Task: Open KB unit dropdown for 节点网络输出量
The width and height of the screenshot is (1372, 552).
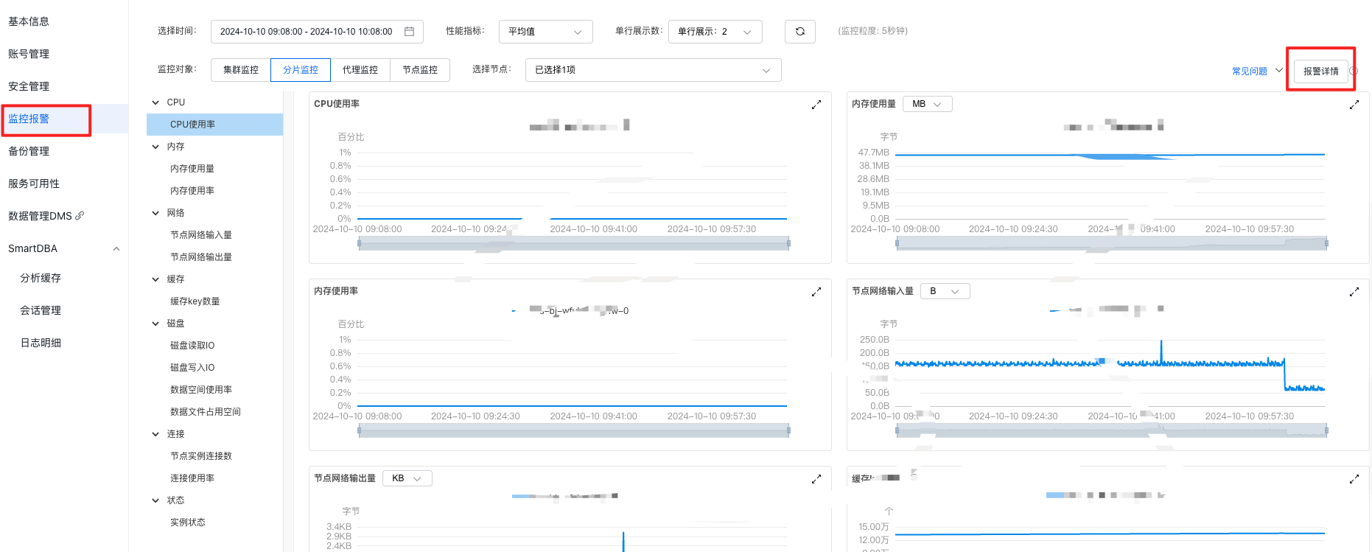Action: (407, 478)
